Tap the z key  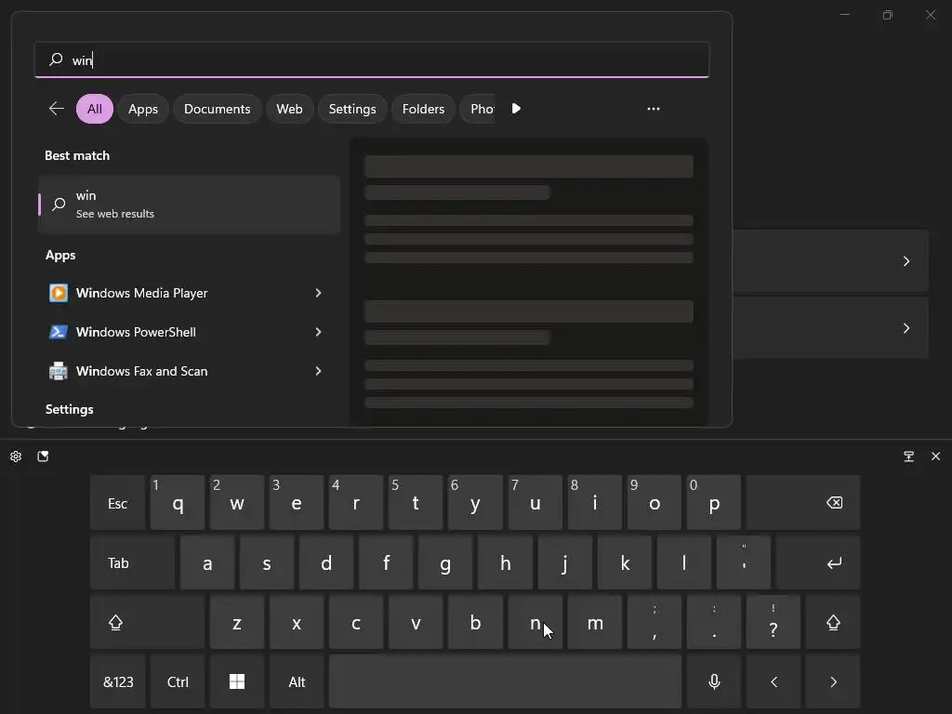237,622
